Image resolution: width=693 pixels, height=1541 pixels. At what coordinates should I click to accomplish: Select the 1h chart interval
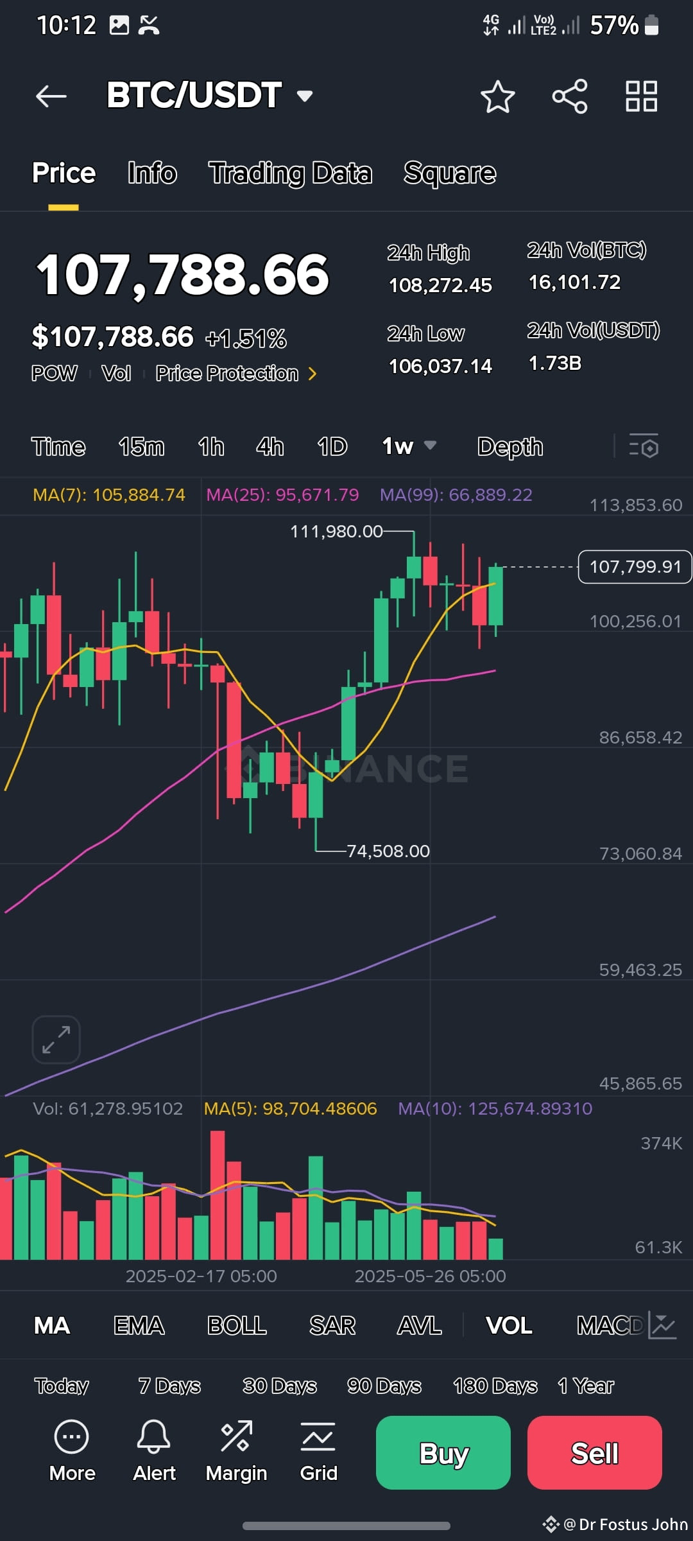(x=211, y=446)
